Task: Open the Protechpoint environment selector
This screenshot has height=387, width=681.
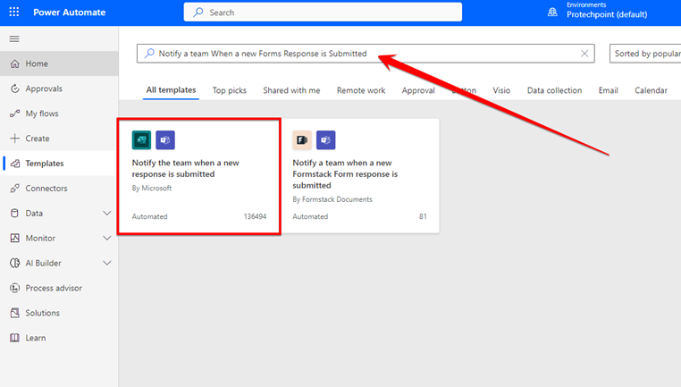Action: click(x=607, y=14)
